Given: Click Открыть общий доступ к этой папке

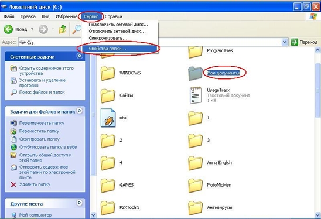Looking at the screenshot, I should tap(46, 158).
